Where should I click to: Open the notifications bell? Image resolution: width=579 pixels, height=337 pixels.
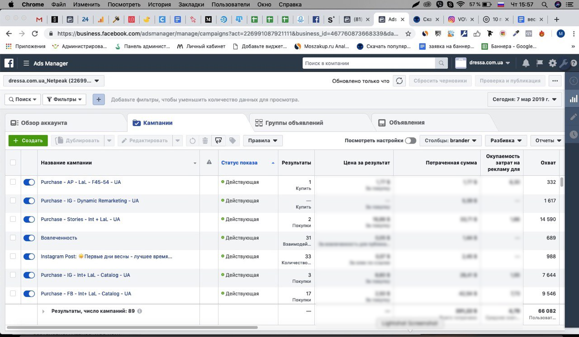pyautogui.click(x=526, y=63)
